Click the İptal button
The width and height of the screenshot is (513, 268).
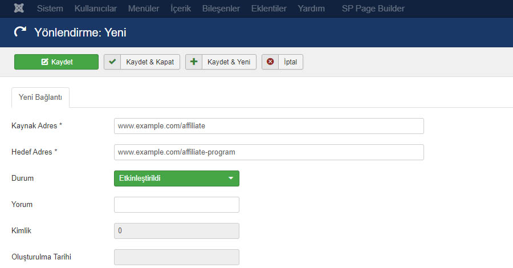(282, 62)
